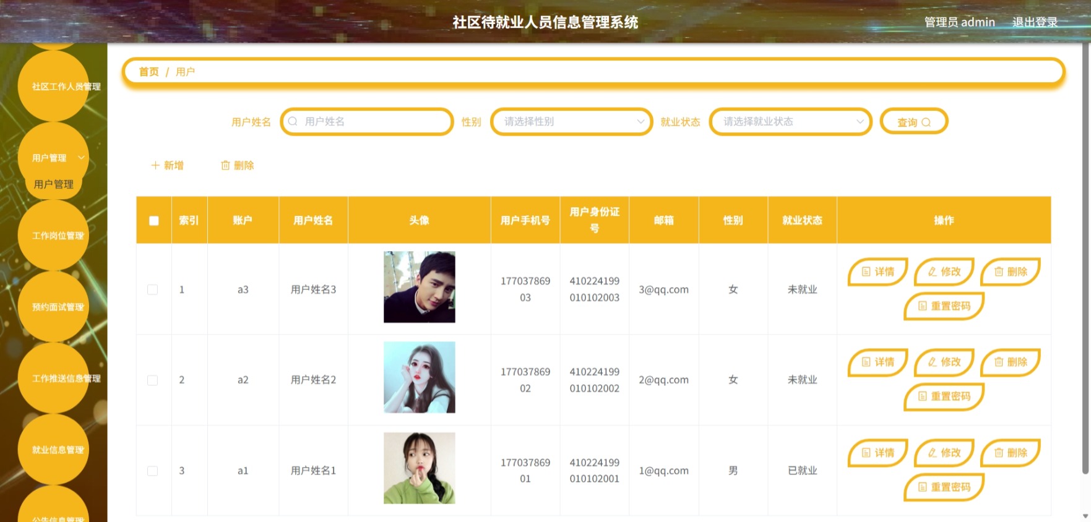The width and height of the screenshot is (1091, 522).
Task: Click phone number 17703786902
Action: pos(525,380)
